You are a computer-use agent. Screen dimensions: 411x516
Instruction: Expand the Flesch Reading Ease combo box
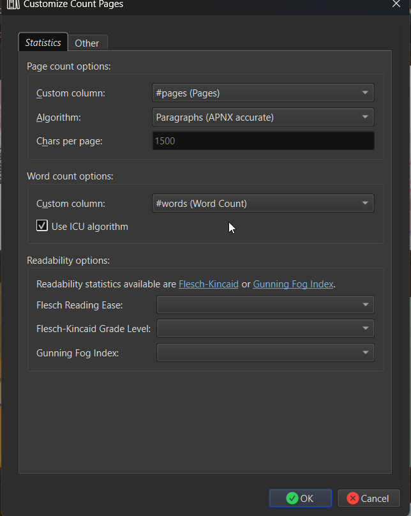265,305
